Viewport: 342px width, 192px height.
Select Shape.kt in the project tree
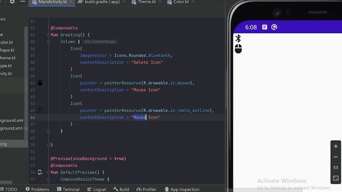(x=7, y=50)
